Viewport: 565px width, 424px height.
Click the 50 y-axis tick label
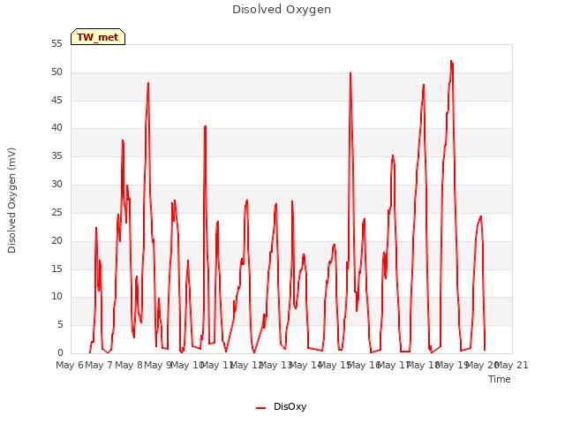pos(56,72)
